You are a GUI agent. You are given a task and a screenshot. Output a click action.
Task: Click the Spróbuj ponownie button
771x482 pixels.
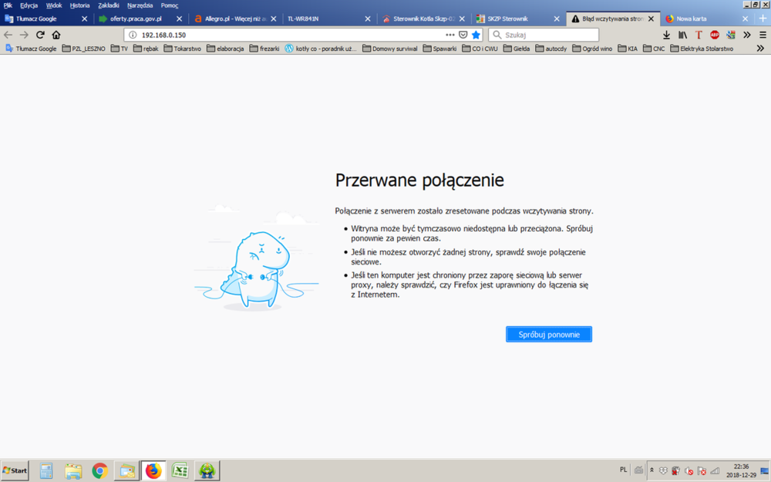(548, 335)
